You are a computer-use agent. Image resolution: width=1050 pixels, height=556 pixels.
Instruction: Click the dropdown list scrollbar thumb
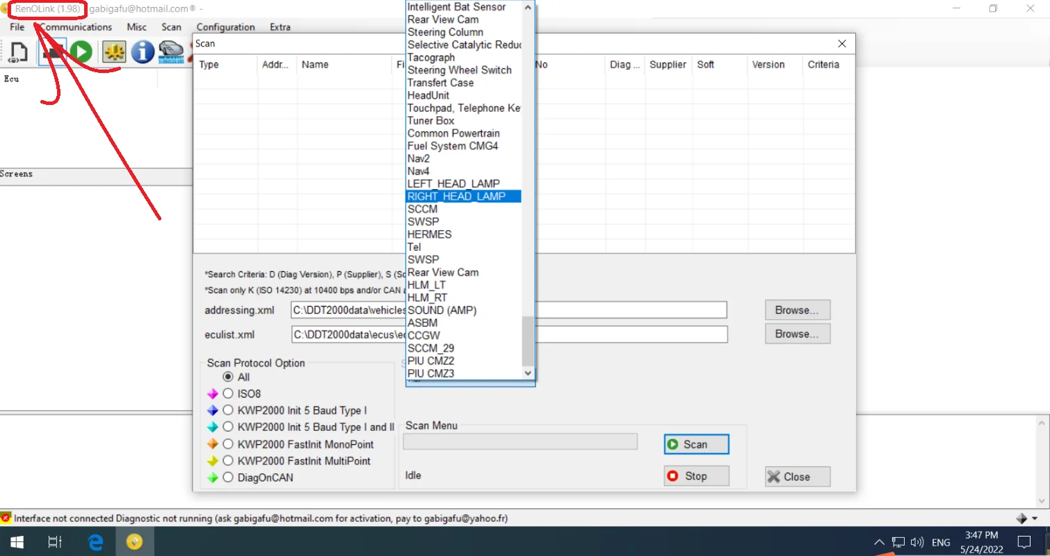[x=528, y=341]
